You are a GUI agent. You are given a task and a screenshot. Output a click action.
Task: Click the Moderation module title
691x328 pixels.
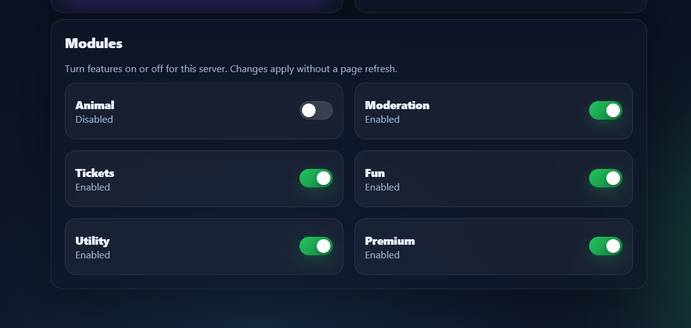pos(397,105)
